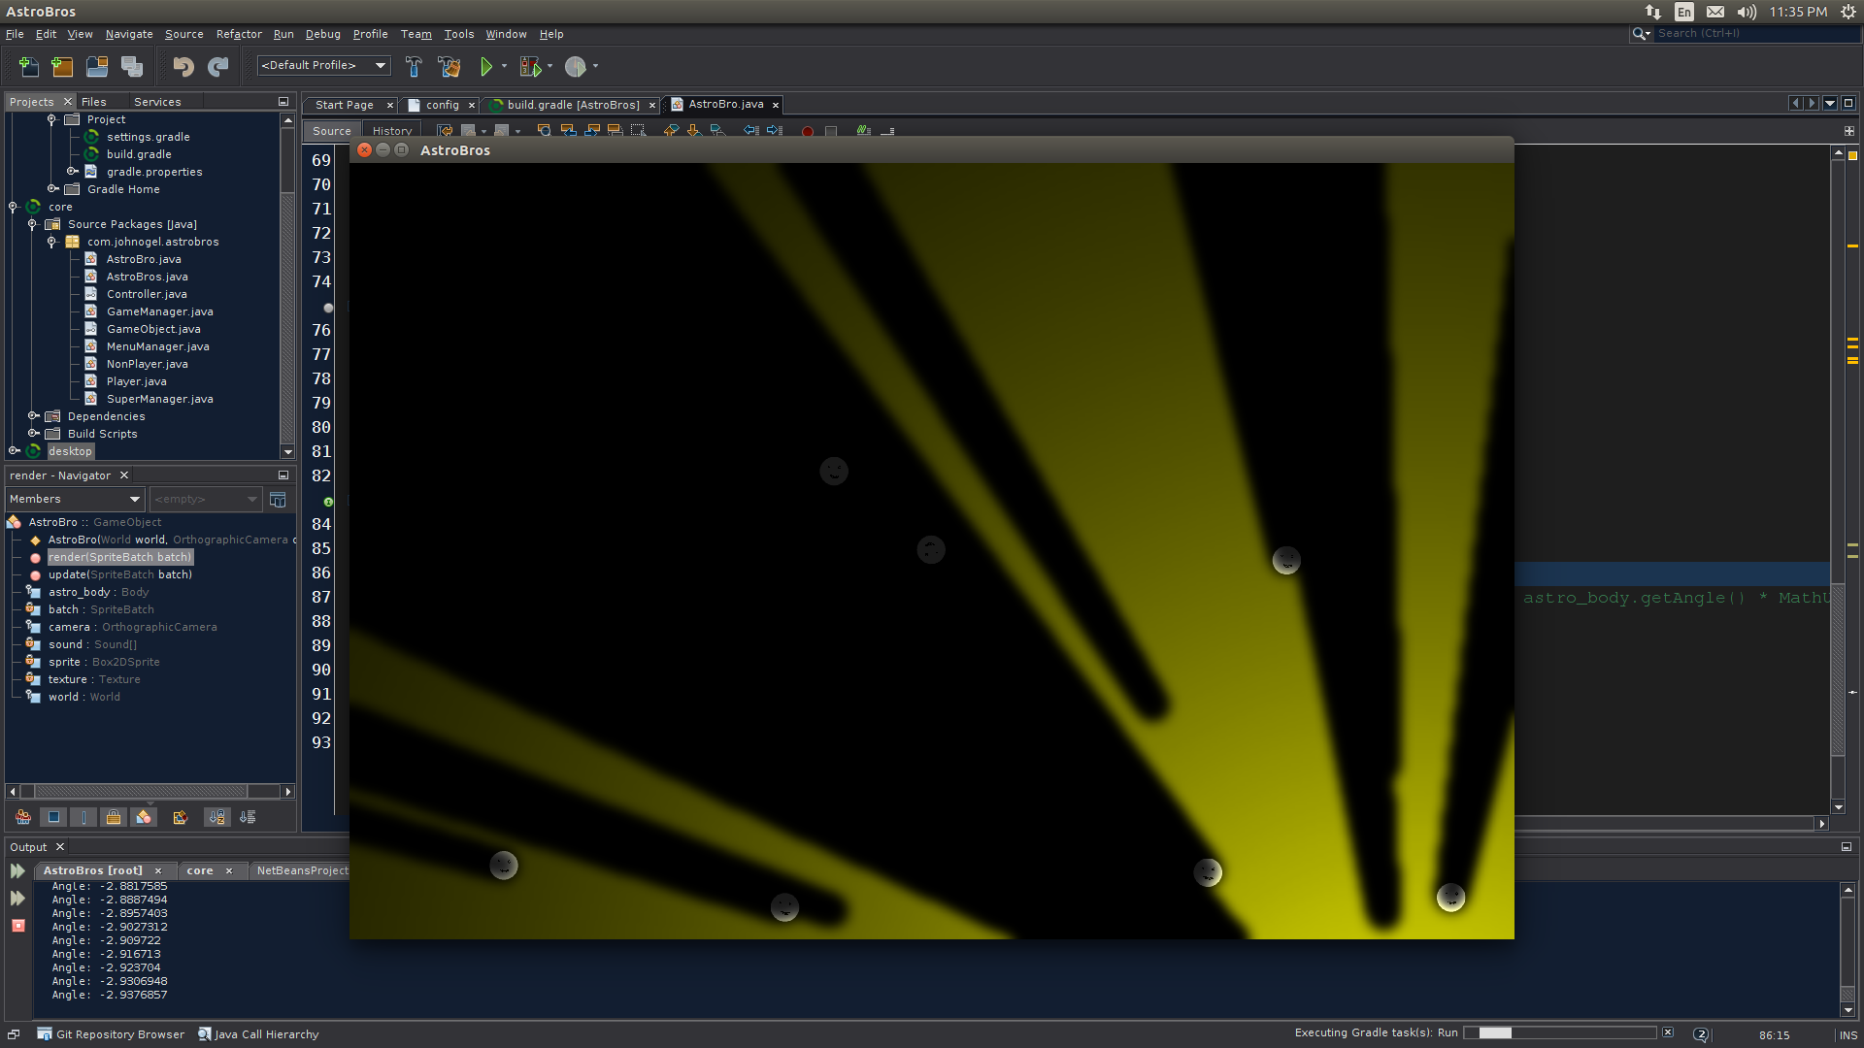This screenshot has width=1864, height=1048.
Task: Select update(SpriteBatch batch) in Navigator
Action: coord(120,574)
